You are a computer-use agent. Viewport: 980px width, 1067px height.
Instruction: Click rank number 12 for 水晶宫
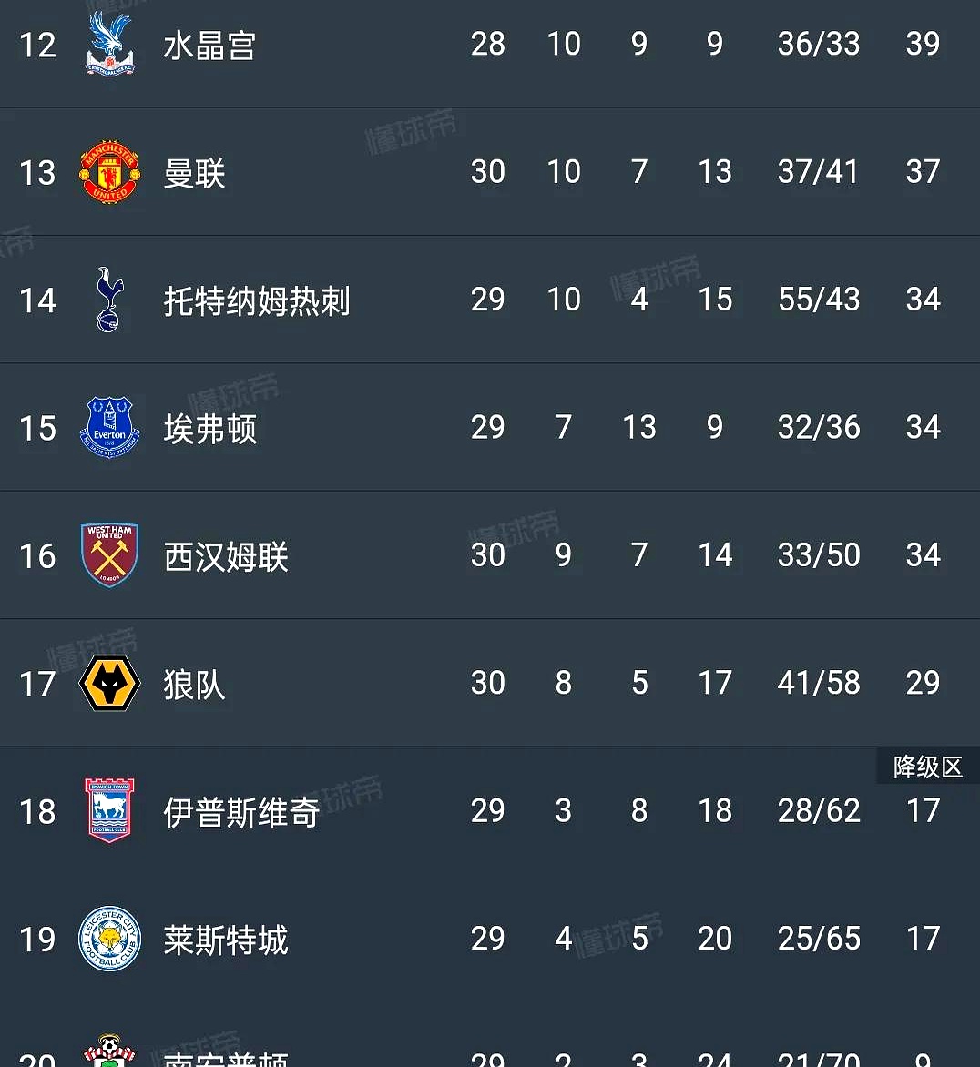pos(36,44)
